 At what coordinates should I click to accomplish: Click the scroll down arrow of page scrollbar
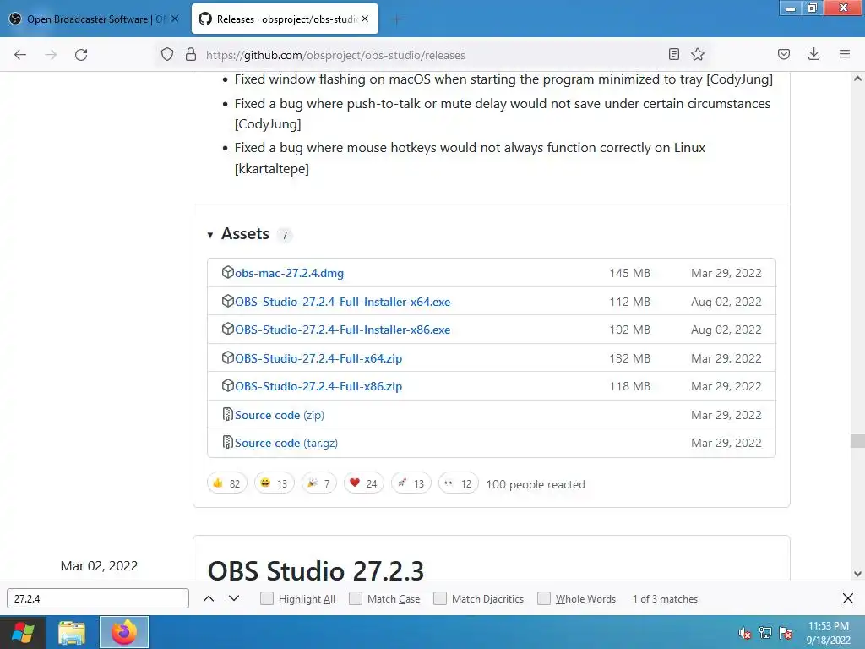click(x=857, y=574)
